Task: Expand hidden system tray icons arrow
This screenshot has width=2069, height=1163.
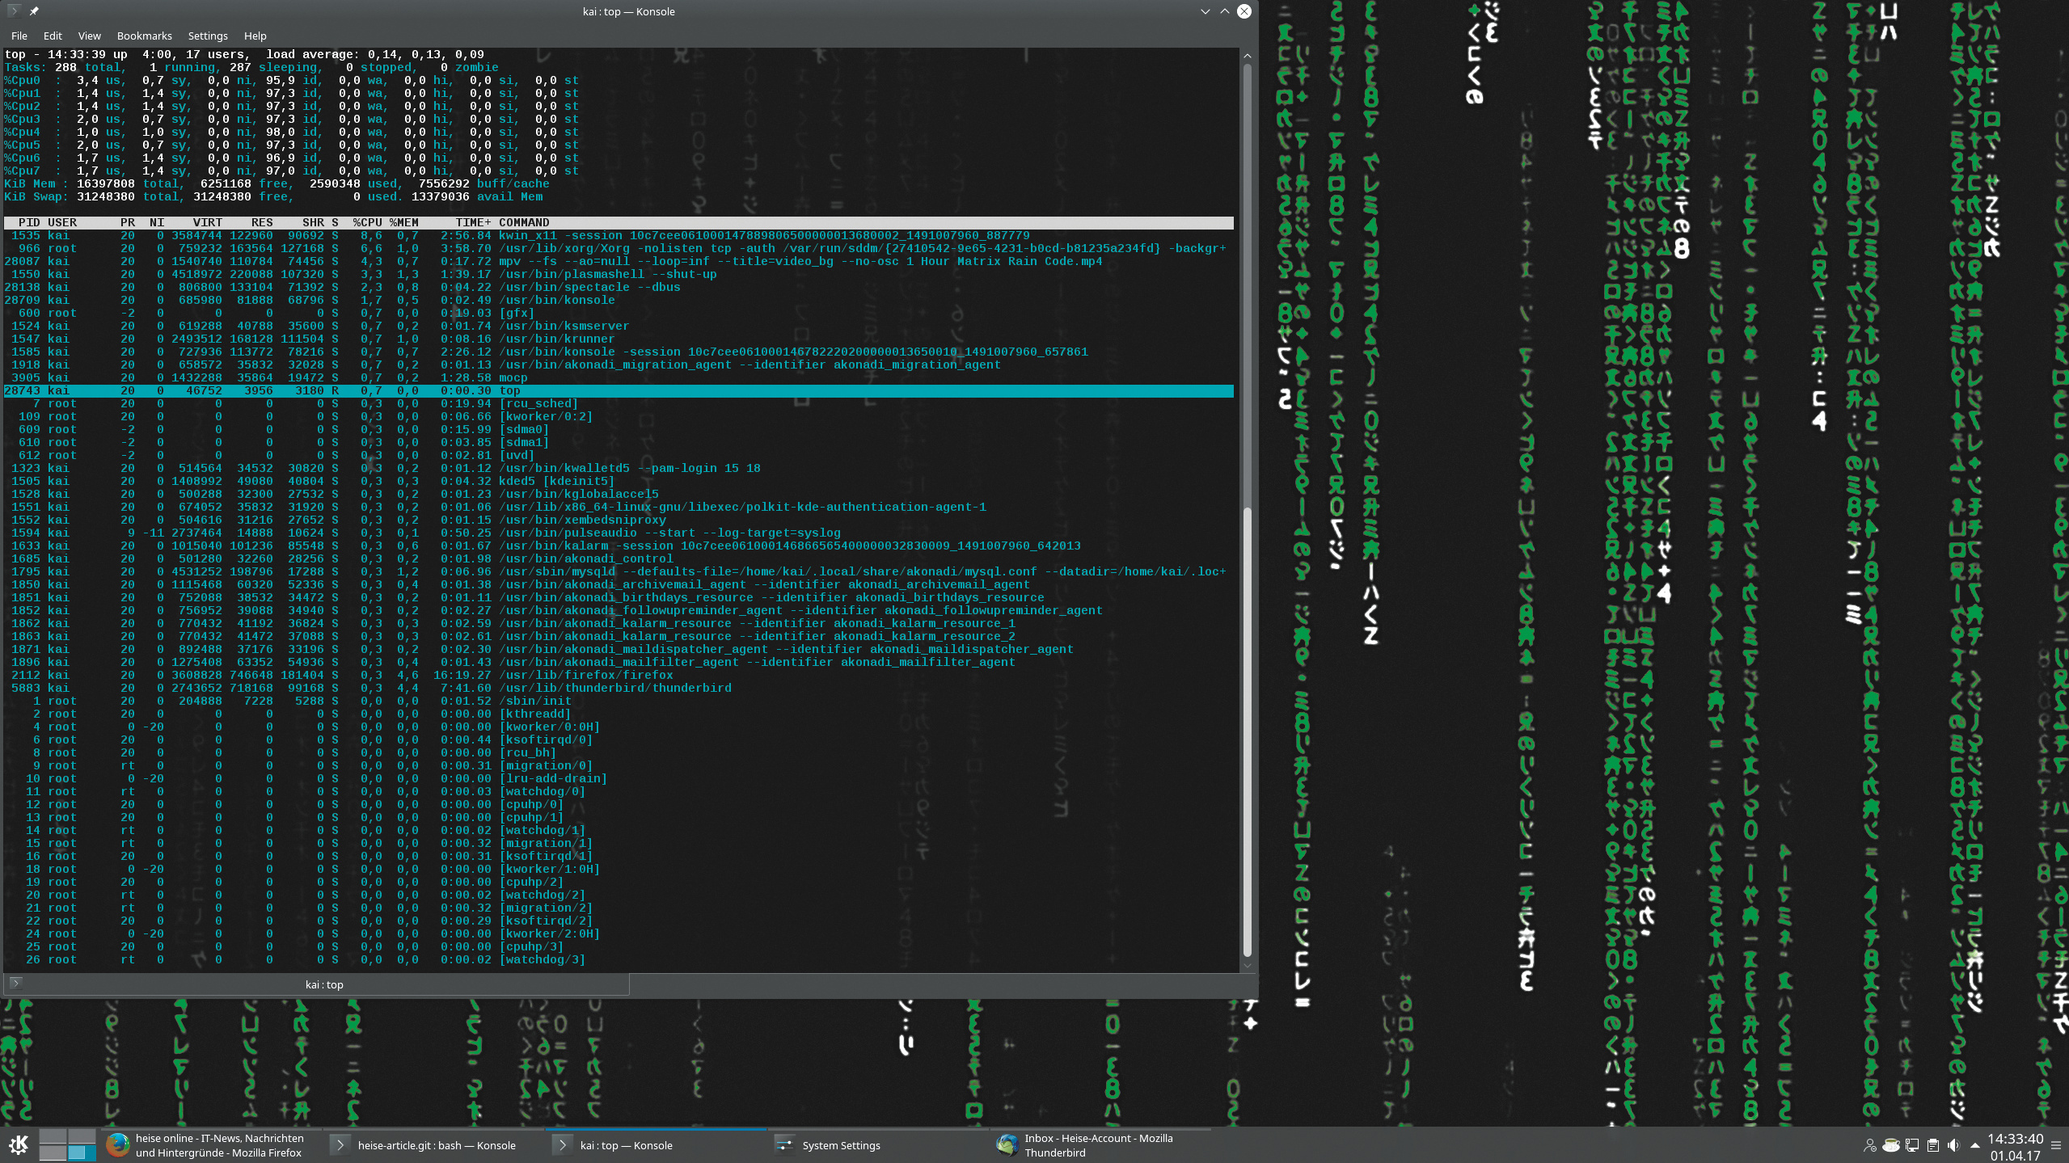Action: point(1975,1145)
